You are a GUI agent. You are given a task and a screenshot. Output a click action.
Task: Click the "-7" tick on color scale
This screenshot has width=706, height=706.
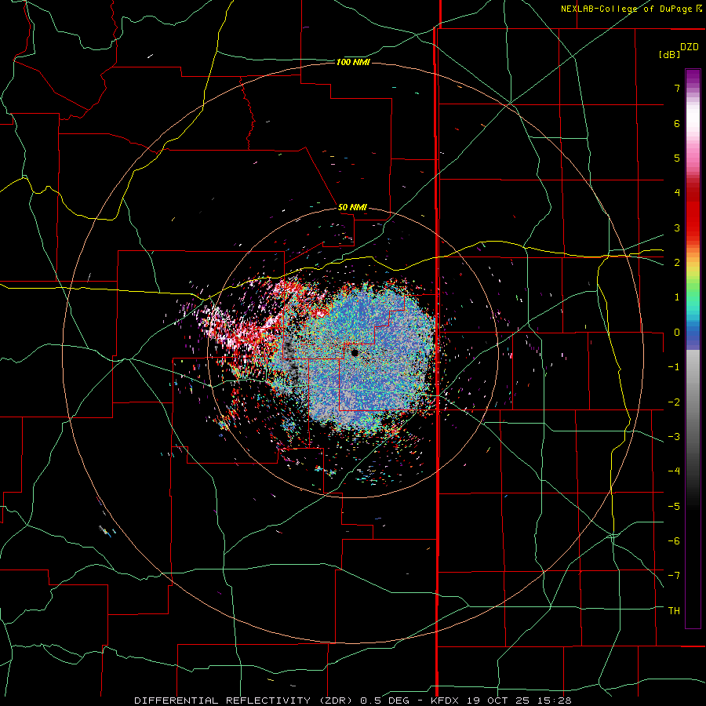tap(674, 576)
